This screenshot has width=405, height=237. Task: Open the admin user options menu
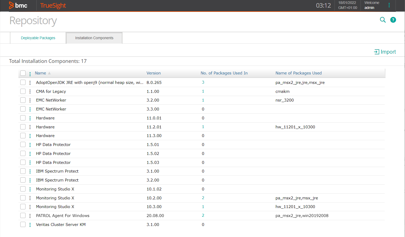click(389, 5)
